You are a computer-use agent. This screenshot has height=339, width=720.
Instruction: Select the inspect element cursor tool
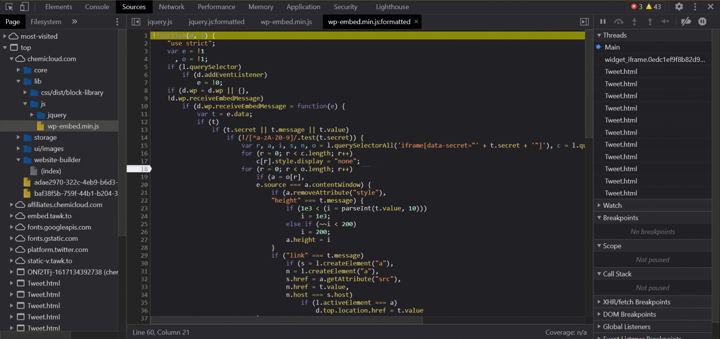9,6
